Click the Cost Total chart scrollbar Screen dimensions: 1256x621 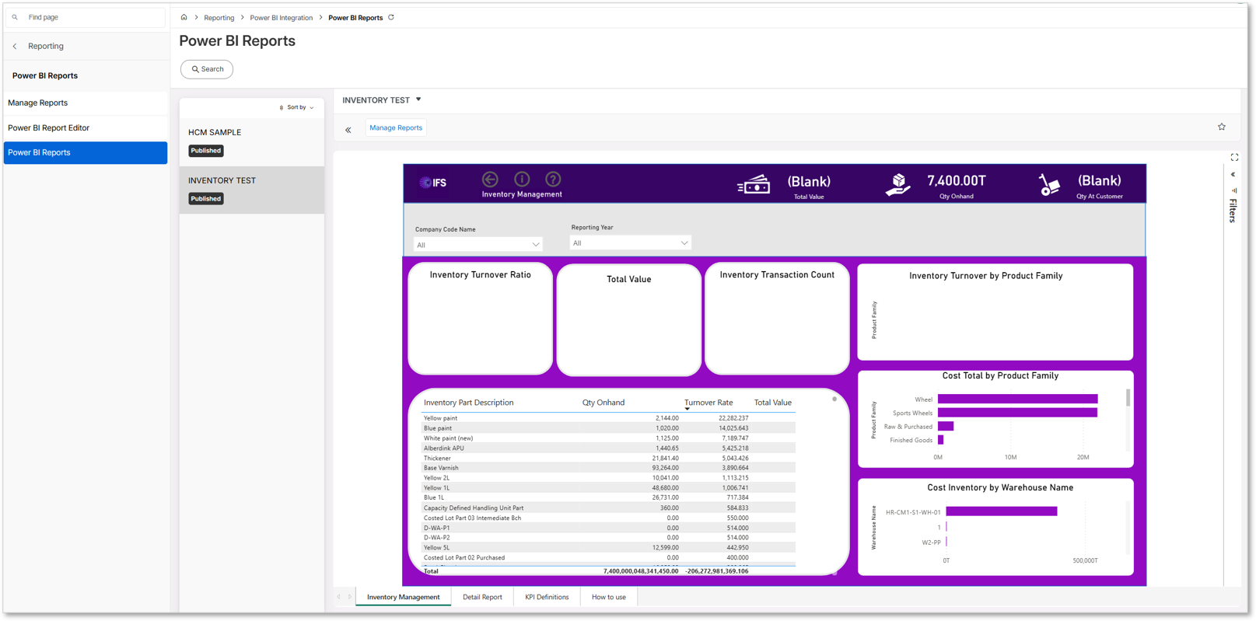(1128, 399)
